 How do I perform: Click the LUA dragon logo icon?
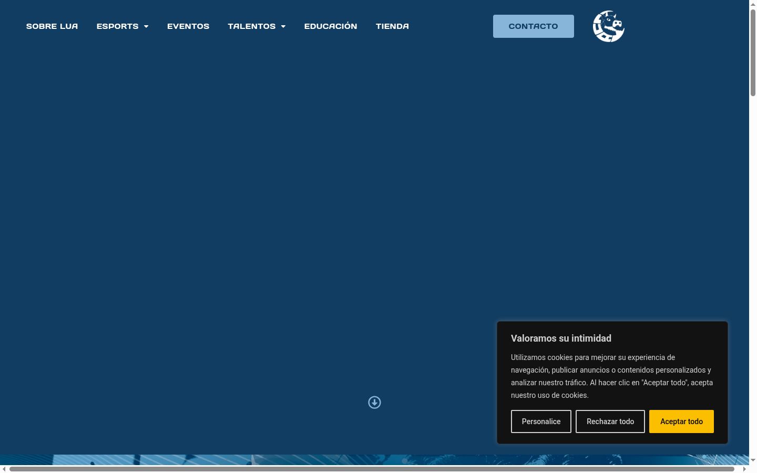tap(609, 26)
